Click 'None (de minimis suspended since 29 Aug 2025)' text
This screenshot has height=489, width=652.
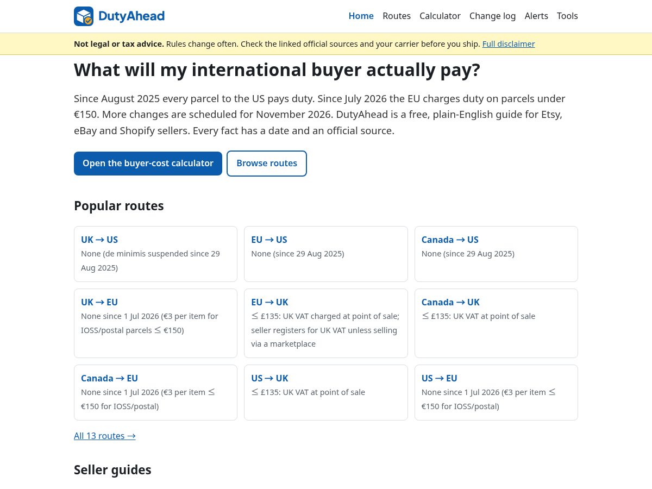coord(151,261)
